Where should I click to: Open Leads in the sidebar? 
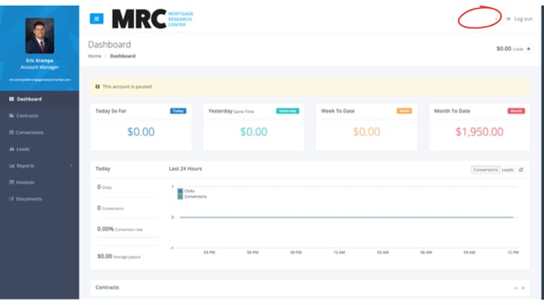click(40, 149)
